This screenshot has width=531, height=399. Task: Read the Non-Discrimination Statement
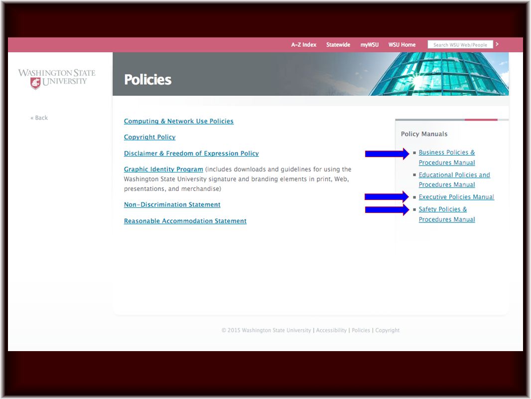(172, 204)
